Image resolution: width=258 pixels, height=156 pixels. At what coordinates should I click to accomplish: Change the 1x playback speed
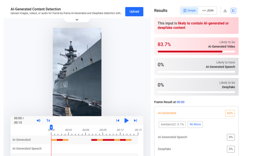(48, 121)
